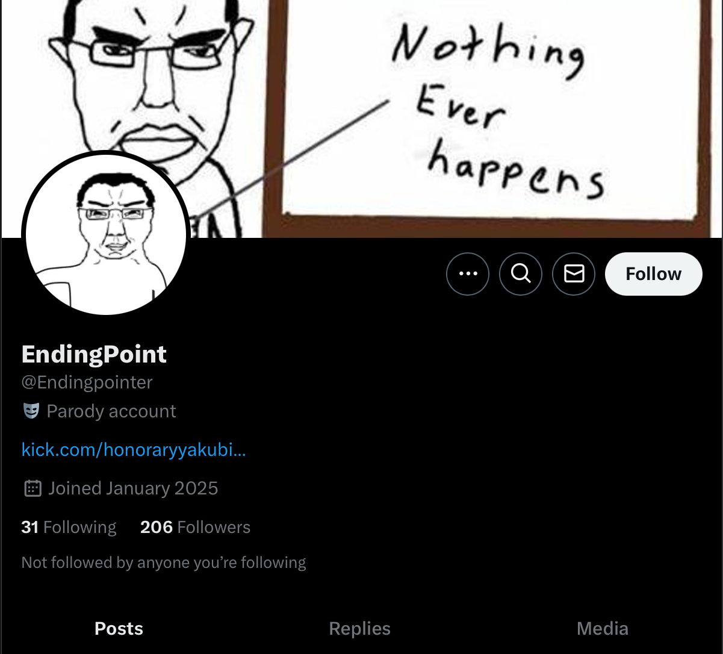Click Not followed by anyone you're following
The height and width of the screenshot is (654, 723).
pos(164,562)
